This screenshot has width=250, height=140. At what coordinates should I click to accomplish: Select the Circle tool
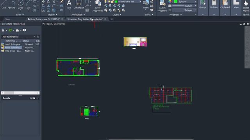click(x=20, y=4)
